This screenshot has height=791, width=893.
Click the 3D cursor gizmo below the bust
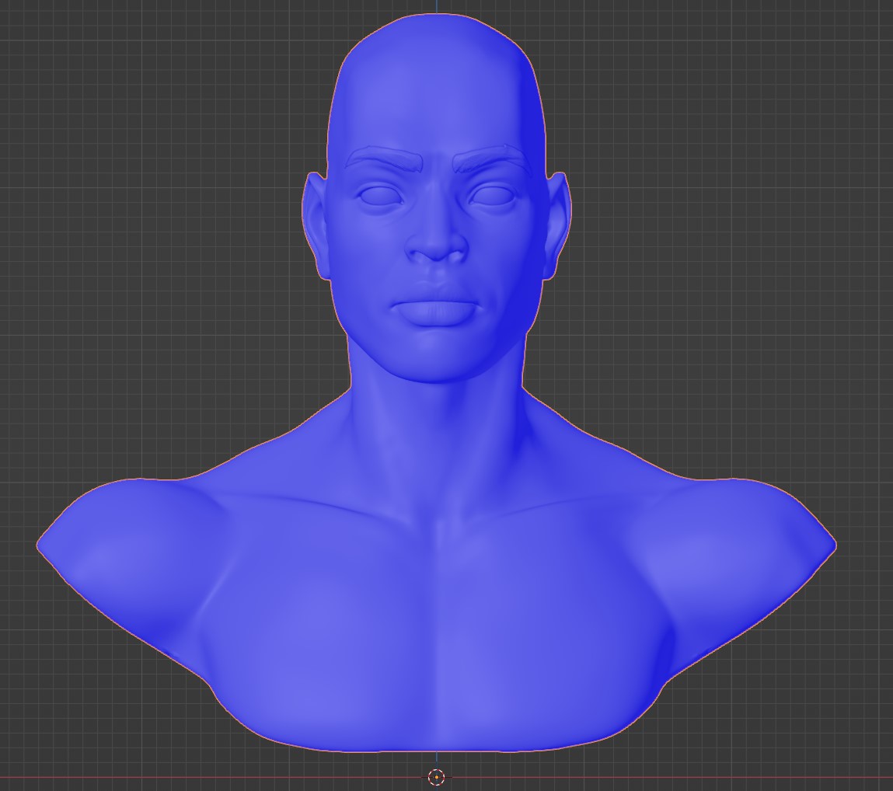click(x=436, y=775)
